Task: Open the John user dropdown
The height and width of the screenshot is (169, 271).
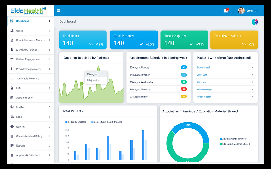Action: (x=247, y=11)
